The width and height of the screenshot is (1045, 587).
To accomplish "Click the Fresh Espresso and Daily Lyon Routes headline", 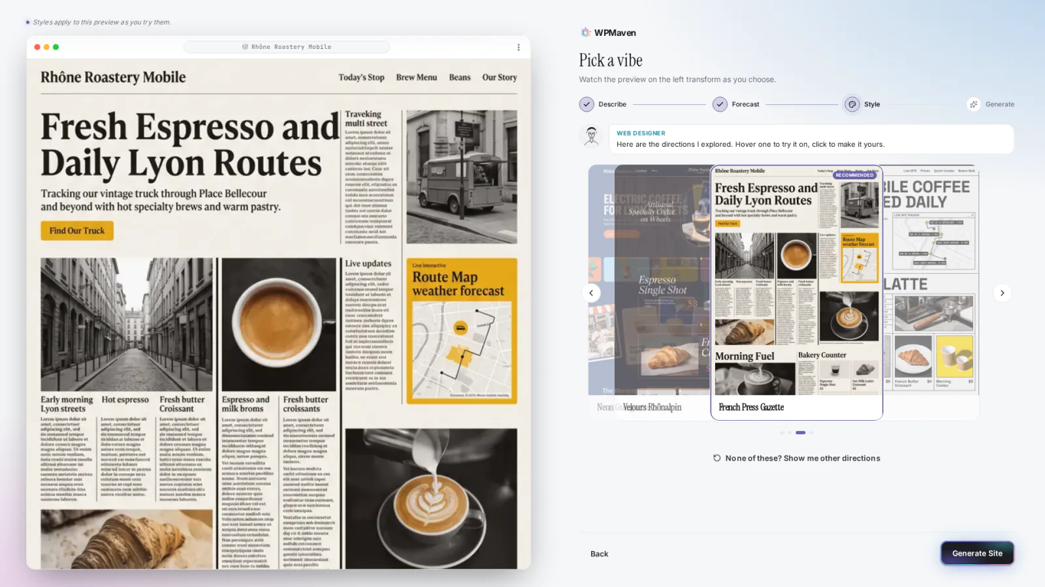I will tap(189, 145).
